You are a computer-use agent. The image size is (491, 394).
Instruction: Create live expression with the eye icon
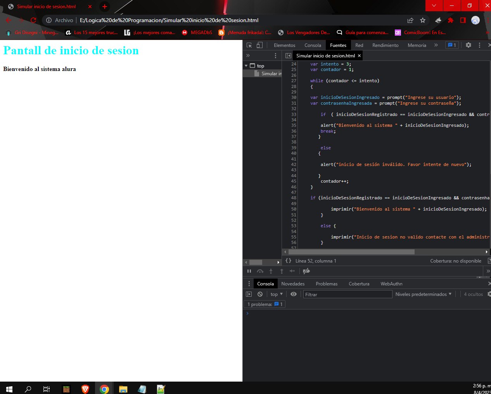294,294
